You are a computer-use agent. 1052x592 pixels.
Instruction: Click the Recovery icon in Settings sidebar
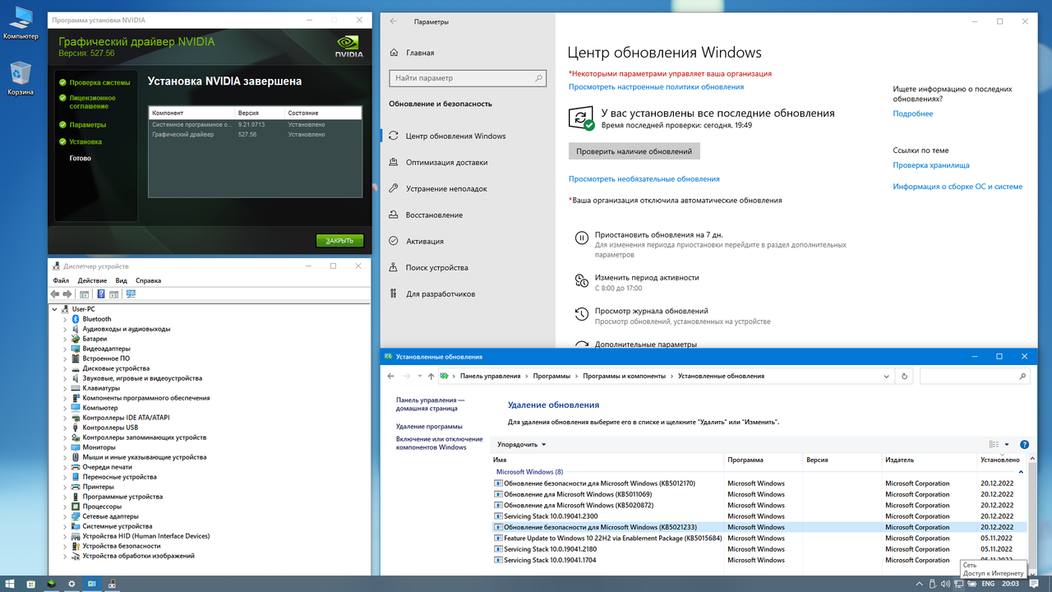[394, 215]
